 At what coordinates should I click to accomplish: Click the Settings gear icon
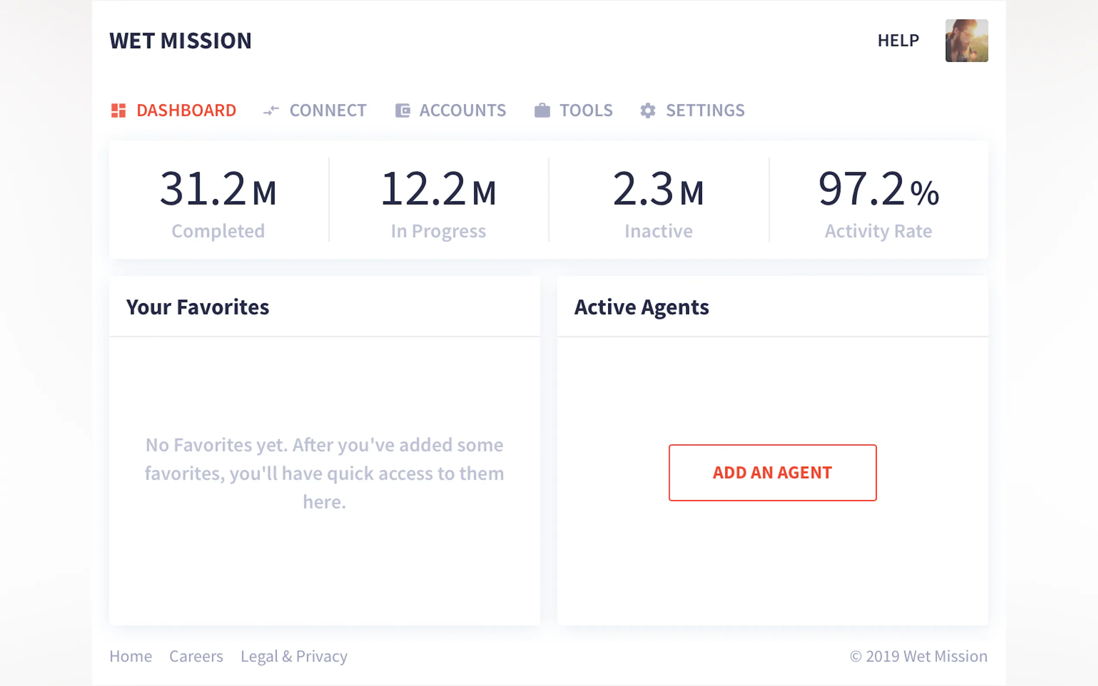pyautogui.click(x=648, y=110)
